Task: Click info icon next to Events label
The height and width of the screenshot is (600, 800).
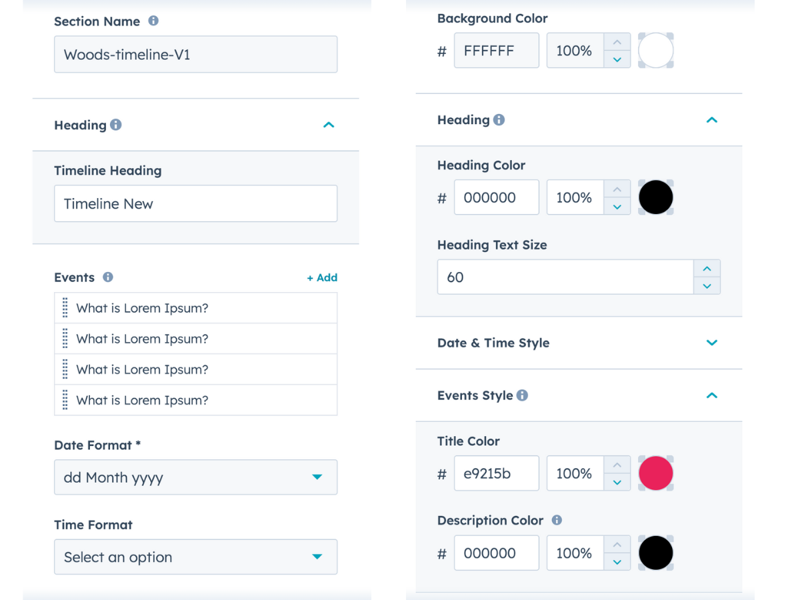Action: click(x=108, y=277)
